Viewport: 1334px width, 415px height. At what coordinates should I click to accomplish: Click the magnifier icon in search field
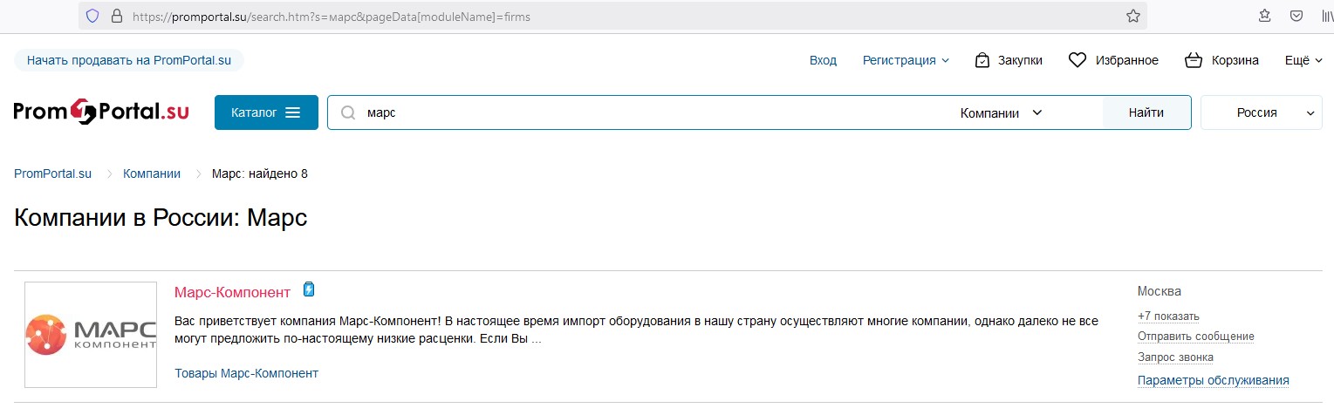(348, 112)
